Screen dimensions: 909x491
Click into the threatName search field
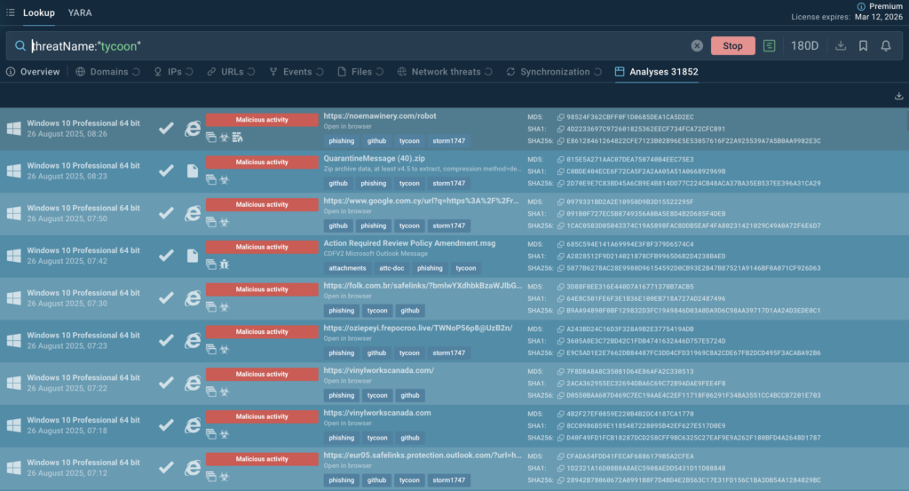355,46
